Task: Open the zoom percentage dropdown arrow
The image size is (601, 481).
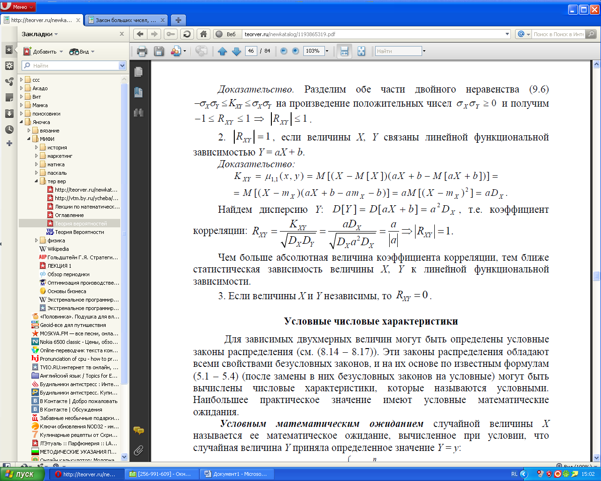Action: pyautogui.click(x=327, y=51)
